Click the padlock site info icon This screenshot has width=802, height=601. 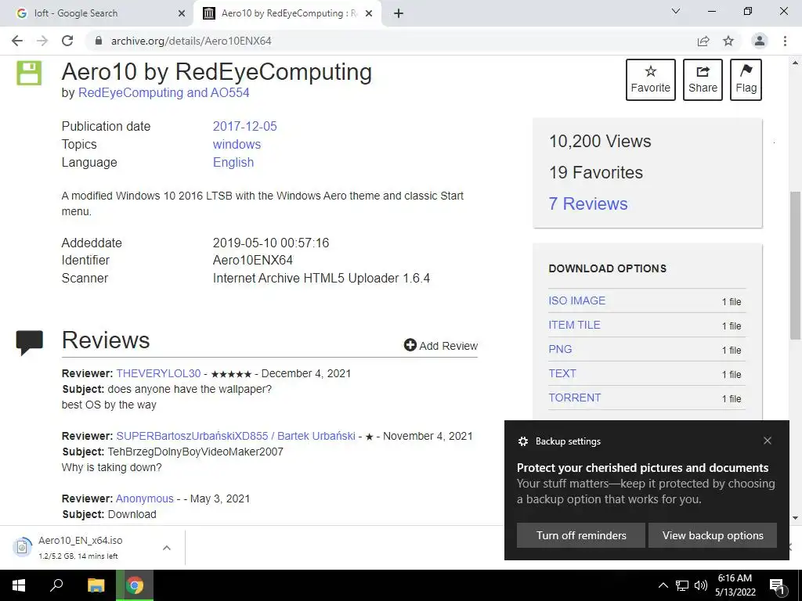99,41
